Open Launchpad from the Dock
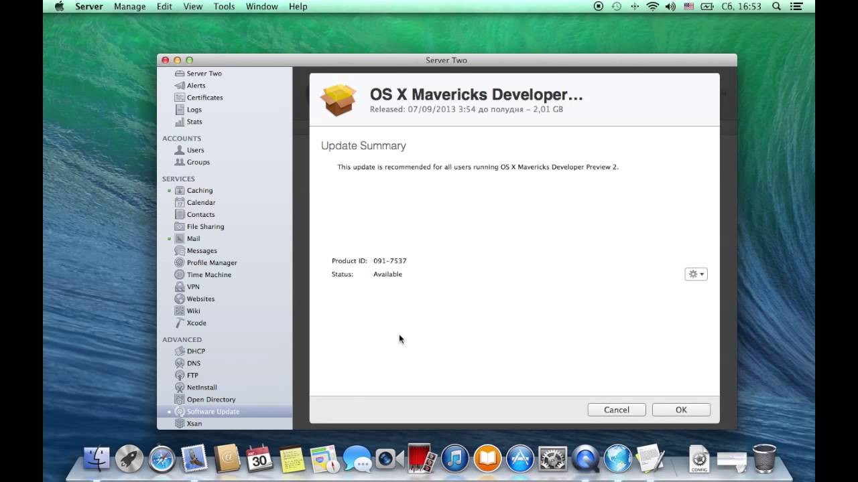 pos(129,459)
